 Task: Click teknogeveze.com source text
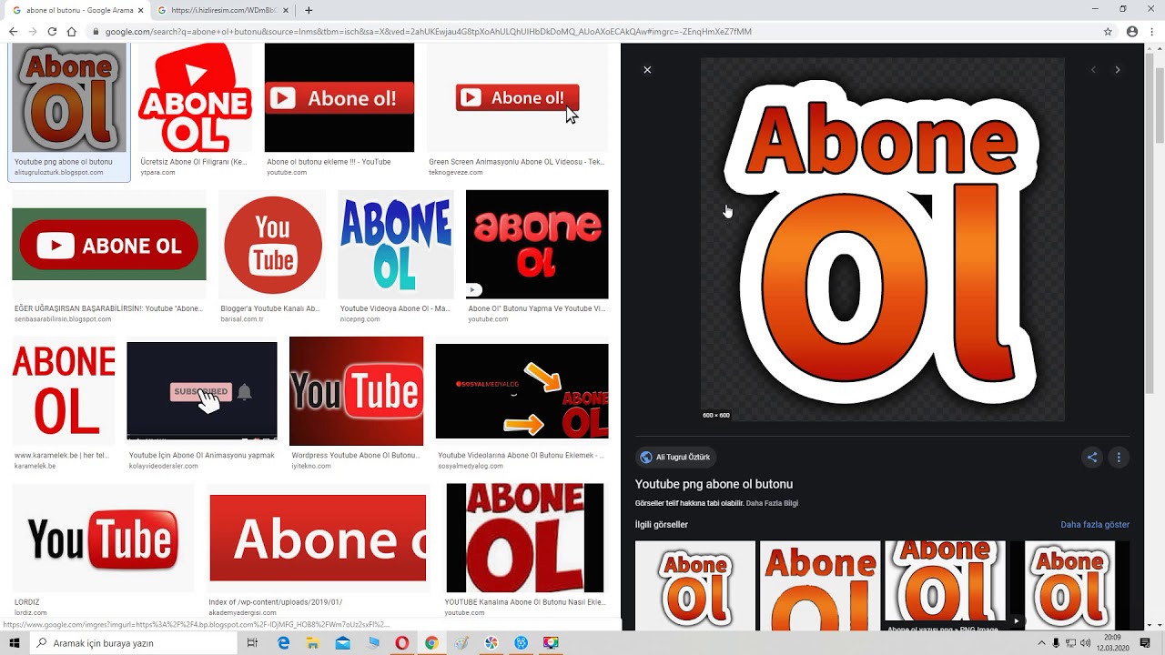(455, 173)
